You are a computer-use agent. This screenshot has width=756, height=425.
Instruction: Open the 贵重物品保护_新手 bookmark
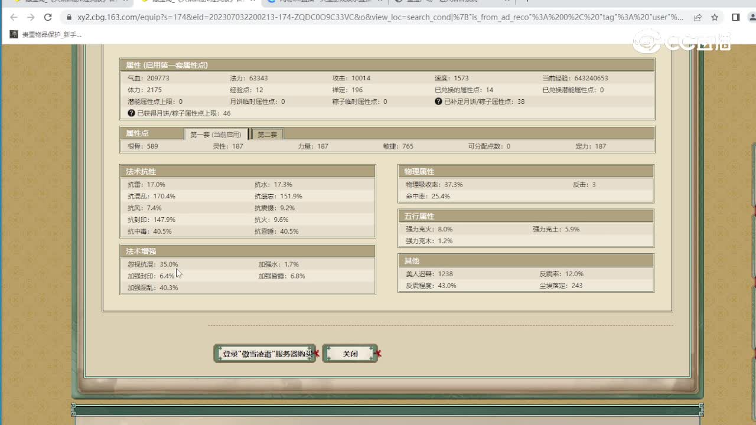click(46, 34)
